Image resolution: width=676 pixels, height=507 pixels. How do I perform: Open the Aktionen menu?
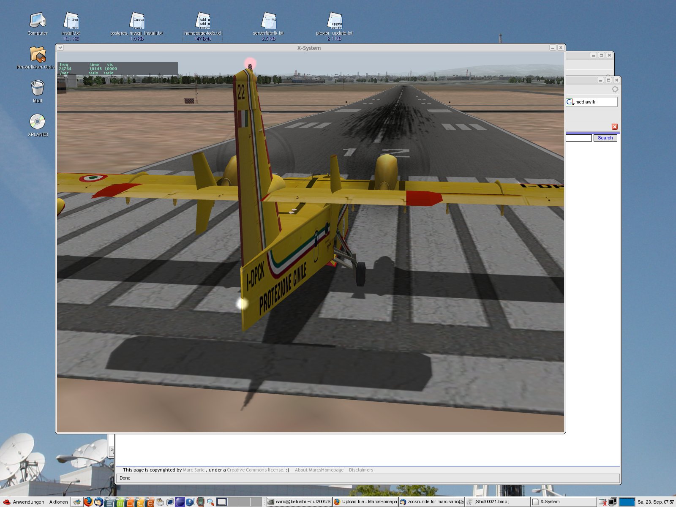[58, 502]
